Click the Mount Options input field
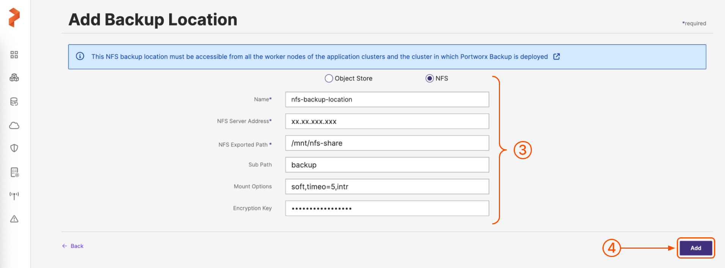The width and height of the screenshot is (725, 268). tap(387, 187)
